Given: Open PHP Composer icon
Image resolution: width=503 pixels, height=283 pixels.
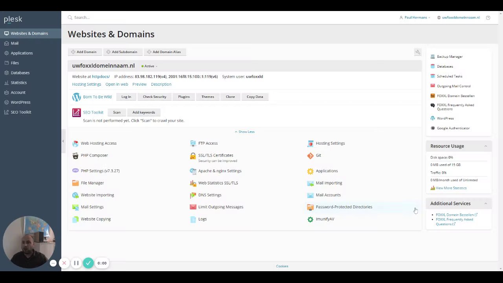Looking at the screenshot, I should (75, 156).
